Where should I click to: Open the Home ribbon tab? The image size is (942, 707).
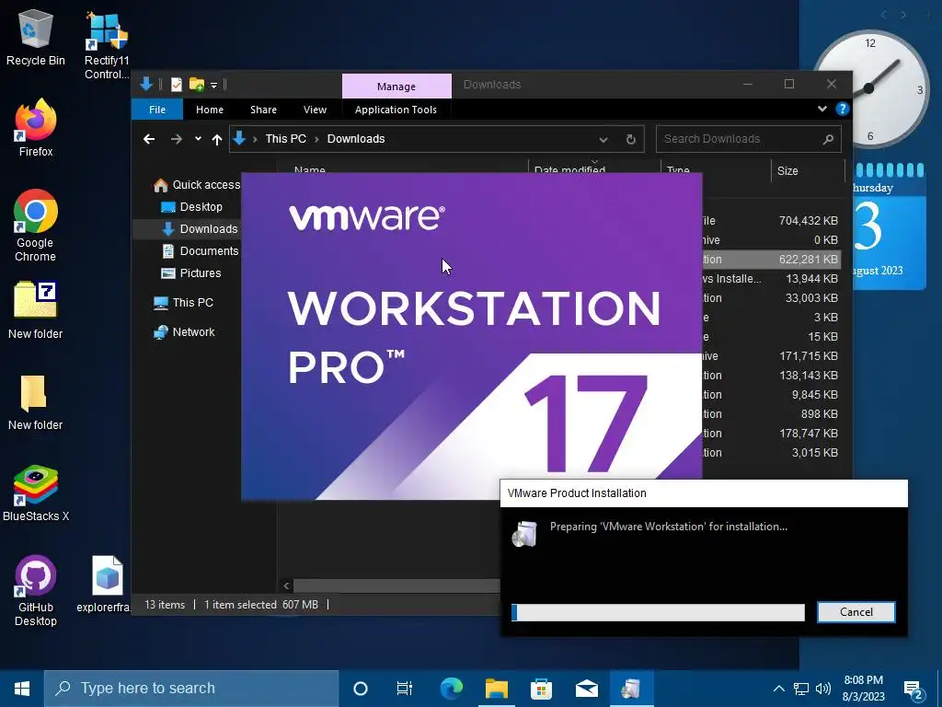click(x=210, y=110)
